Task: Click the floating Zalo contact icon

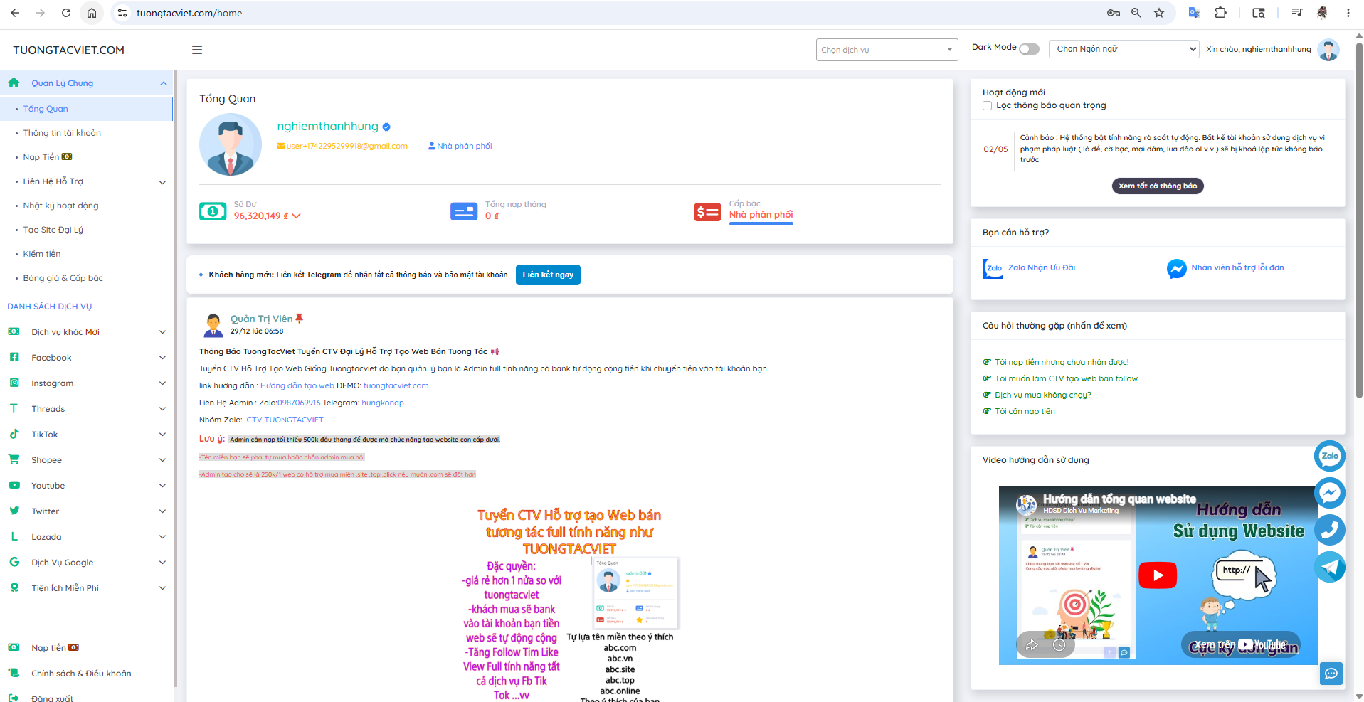Action: (1330, 456)
